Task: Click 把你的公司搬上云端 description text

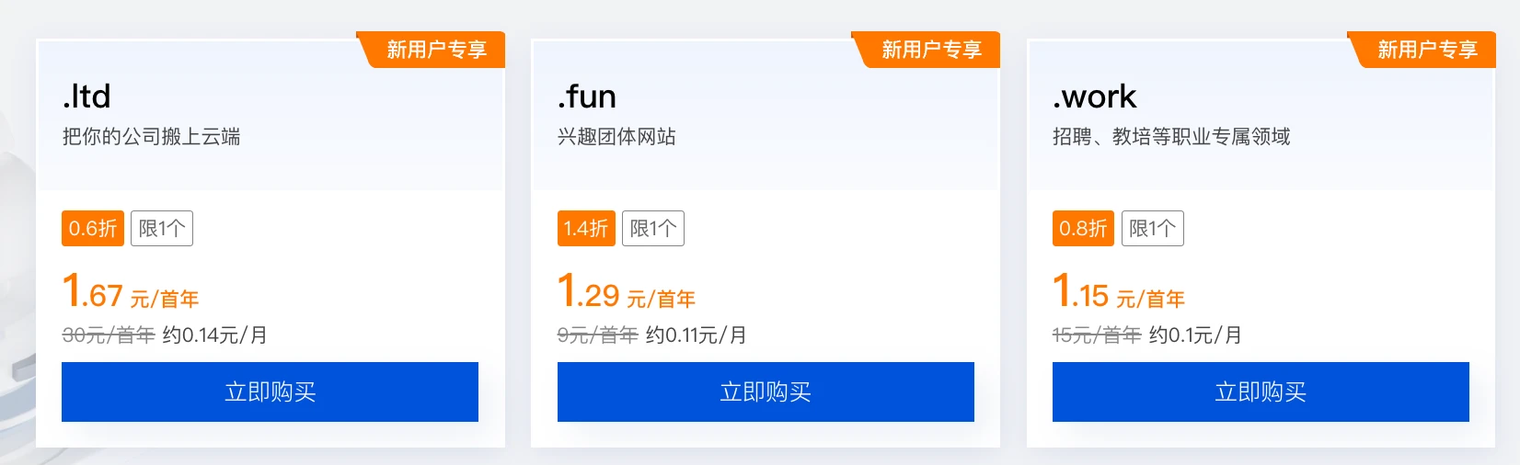Action: 152,137
